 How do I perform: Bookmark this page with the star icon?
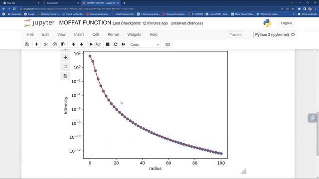(x=293, y=9)
